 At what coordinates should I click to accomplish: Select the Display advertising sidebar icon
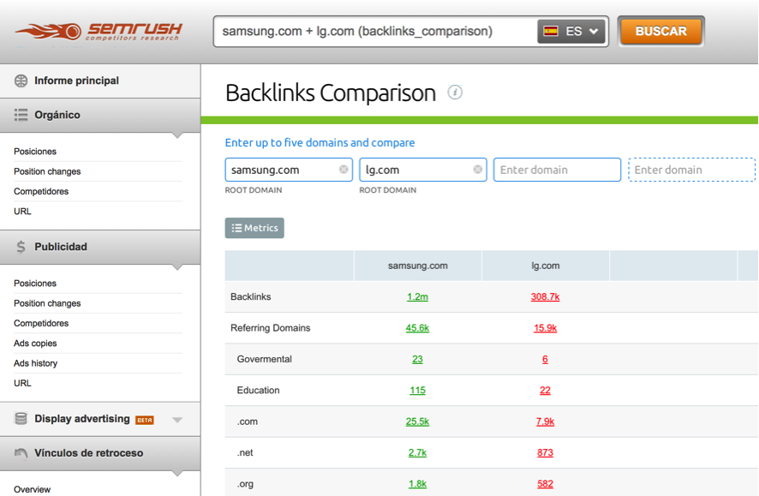tap(19, 419)
